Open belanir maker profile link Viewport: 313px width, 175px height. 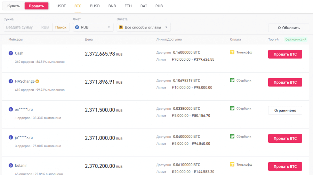21,165
